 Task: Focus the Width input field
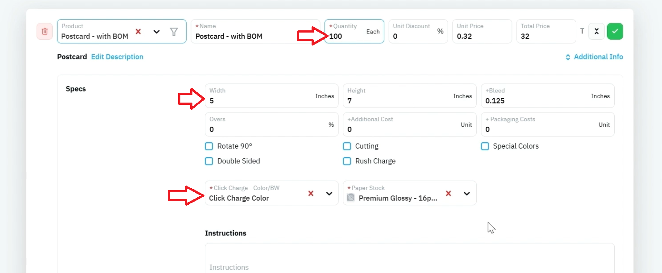click(x=271, y=95)
